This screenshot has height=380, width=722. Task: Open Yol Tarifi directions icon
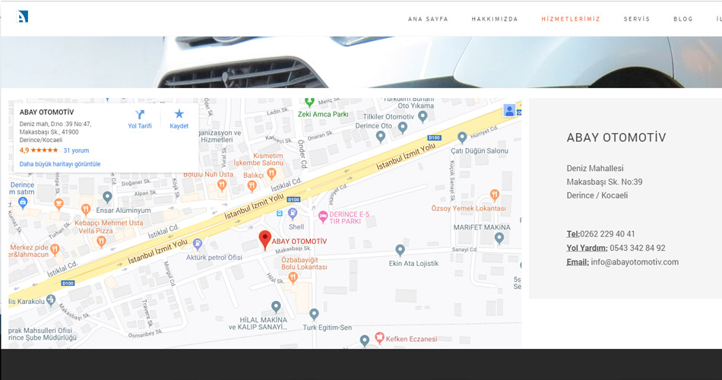click(140, 114)
